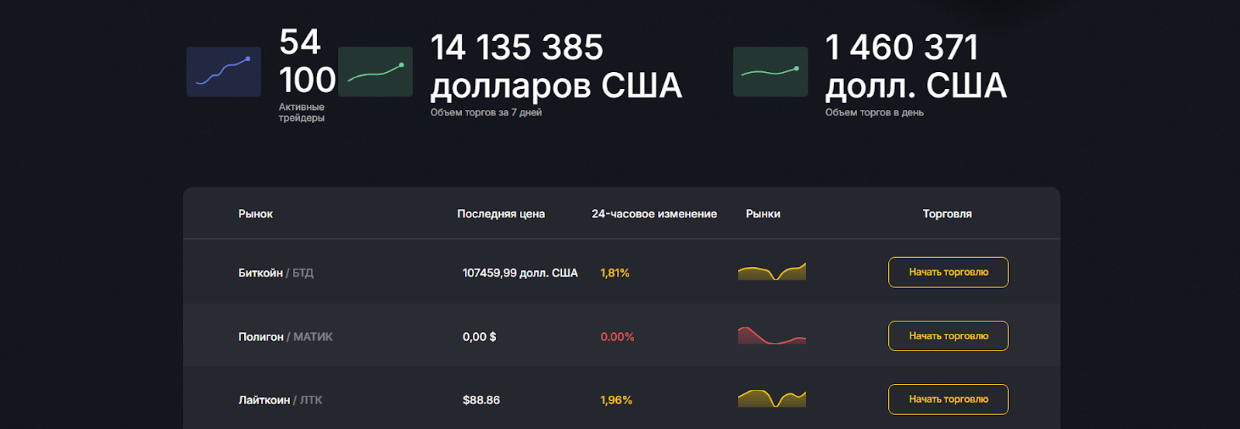Start trading on the Биткойн row

pos(949,272)
